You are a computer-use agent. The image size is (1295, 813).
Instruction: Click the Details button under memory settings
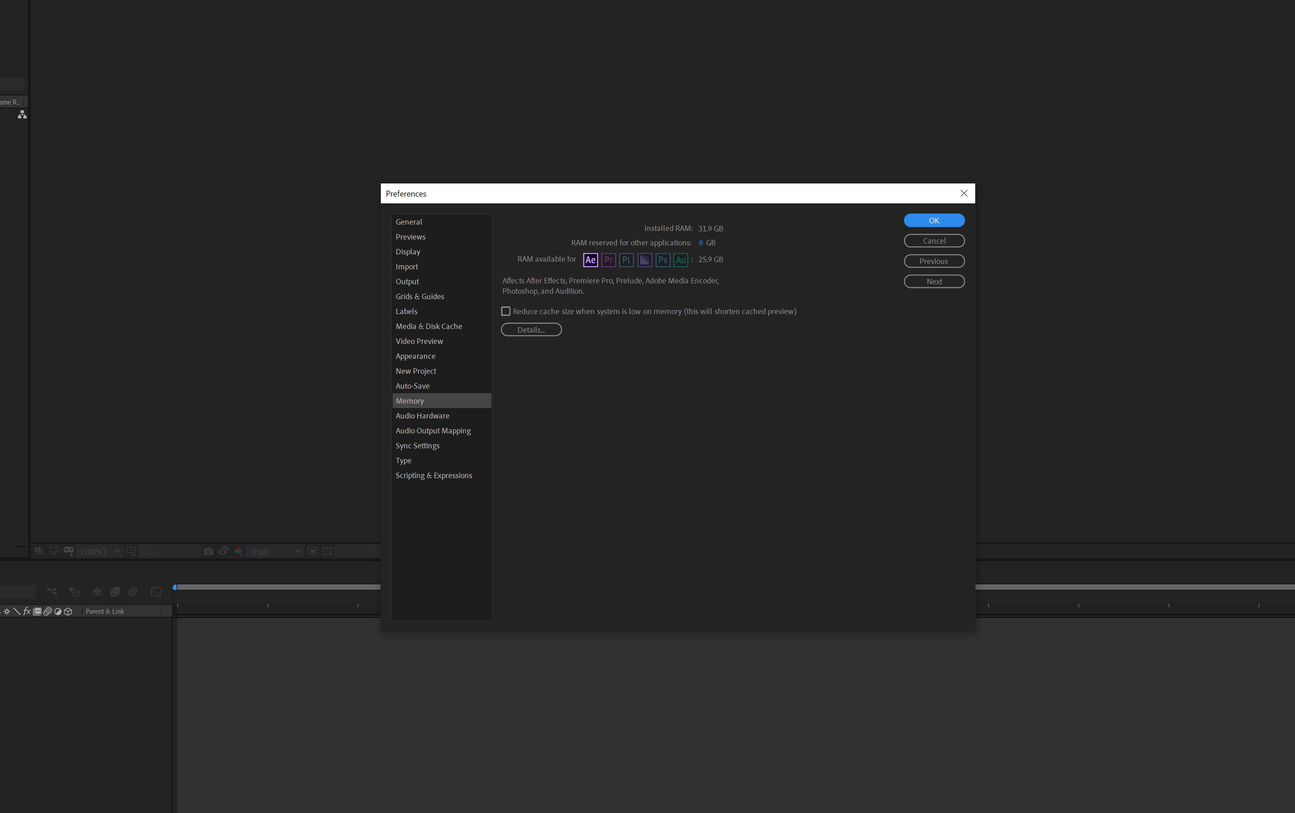(x=531, y=329)
